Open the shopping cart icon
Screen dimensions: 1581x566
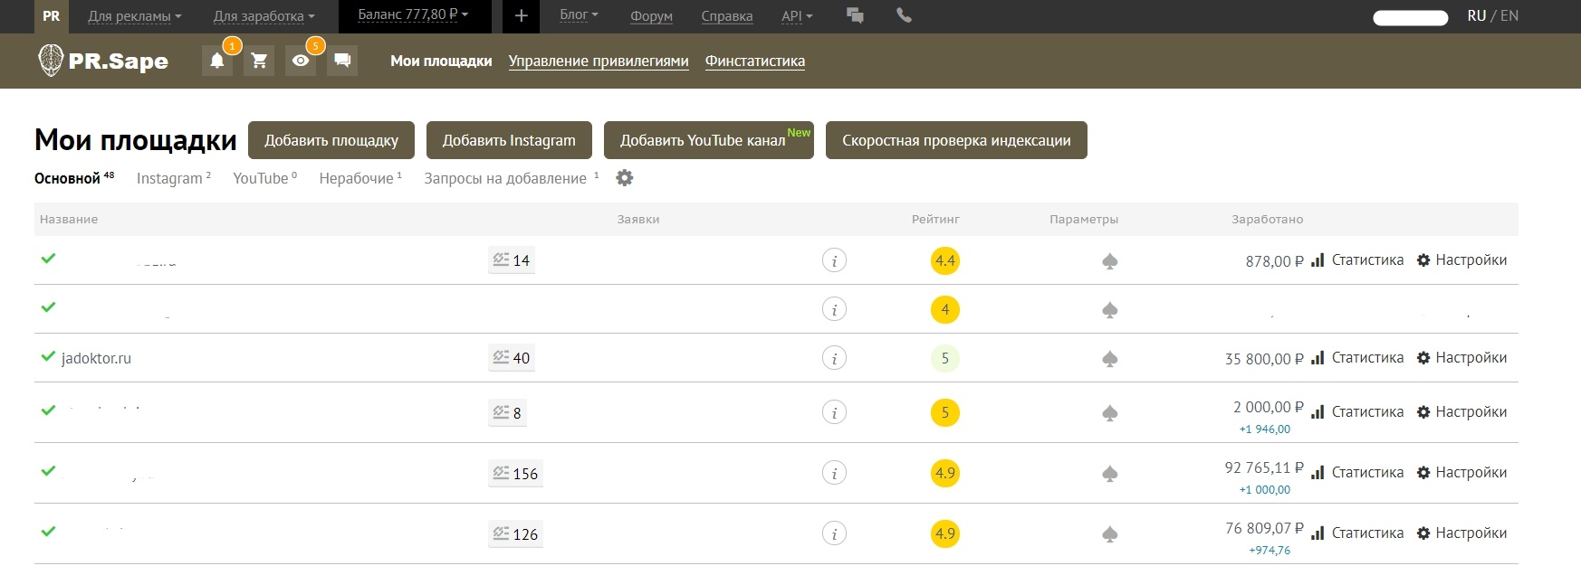[259, 61]
